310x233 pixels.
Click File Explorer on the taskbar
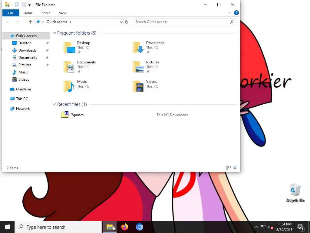click(110, 227)
